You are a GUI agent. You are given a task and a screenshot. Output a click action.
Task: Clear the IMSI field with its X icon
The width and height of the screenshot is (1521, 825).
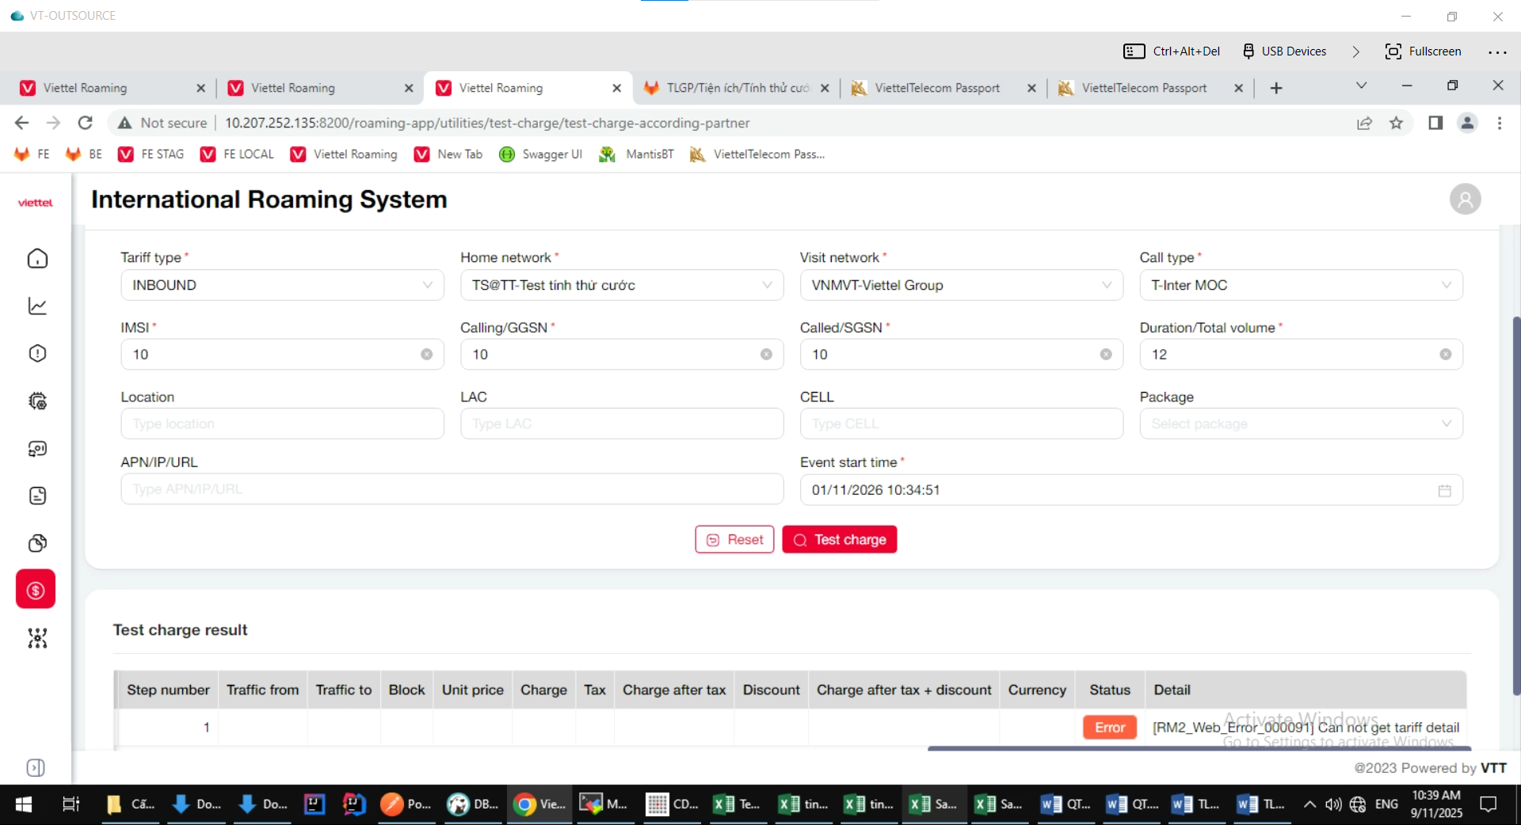(x=427, y=355)
